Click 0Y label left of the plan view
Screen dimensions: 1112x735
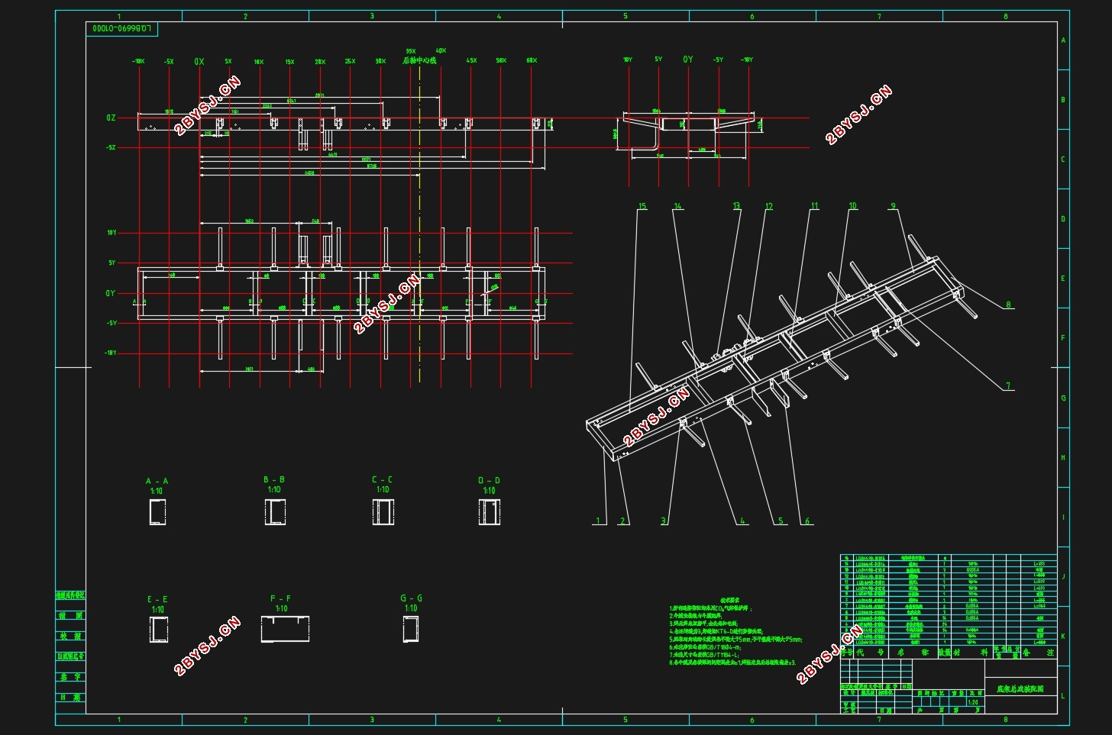point(111,293)
